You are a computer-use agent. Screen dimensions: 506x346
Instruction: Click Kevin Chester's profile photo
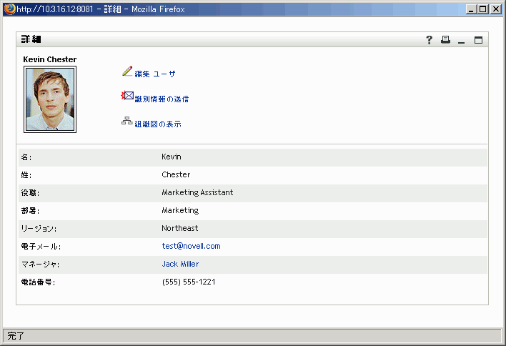pos(50,99)
